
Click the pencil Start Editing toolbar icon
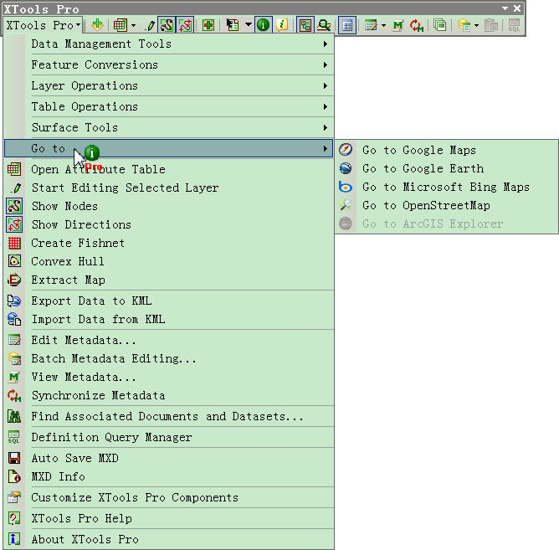(151, 25)
